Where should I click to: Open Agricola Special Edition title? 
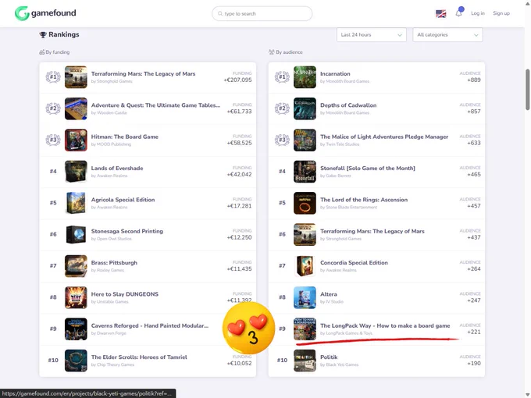click(x=123, y=200)
